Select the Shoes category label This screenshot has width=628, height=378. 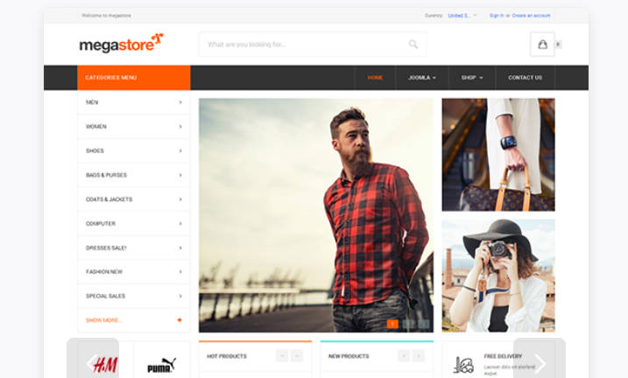click(x=95, y=150)
